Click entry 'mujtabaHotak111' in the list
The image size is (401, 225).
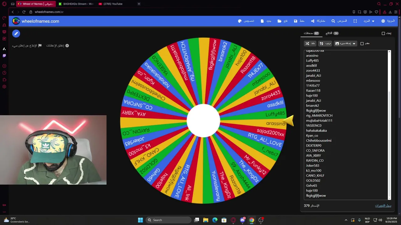point(319,121)
